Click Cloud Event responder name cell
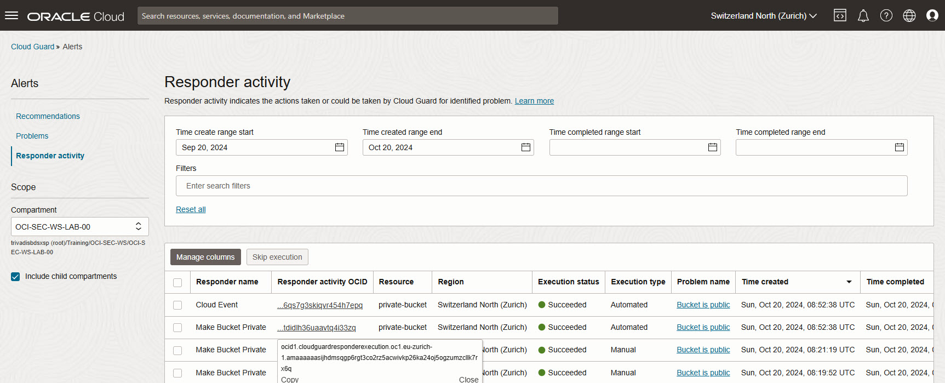 (x=216, y=305)
